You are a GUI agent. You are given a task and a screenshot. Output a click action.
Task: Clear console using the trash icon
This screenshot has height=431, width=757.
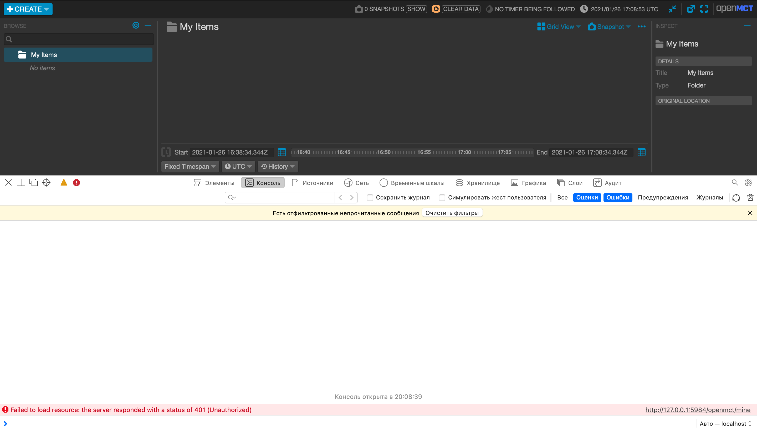pyautogui.click(x=751, y=197)
